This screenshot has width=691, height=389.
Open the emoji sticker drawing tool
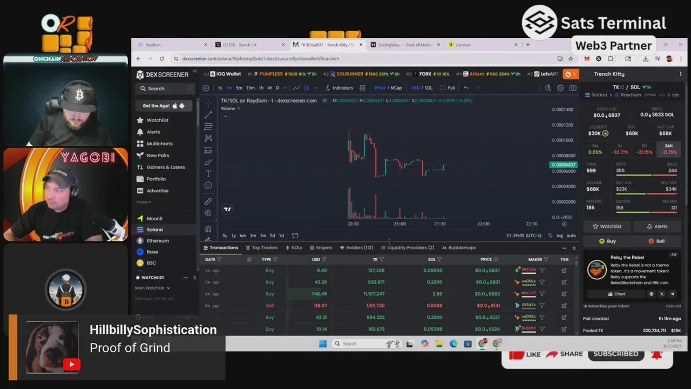pos(208,186)
